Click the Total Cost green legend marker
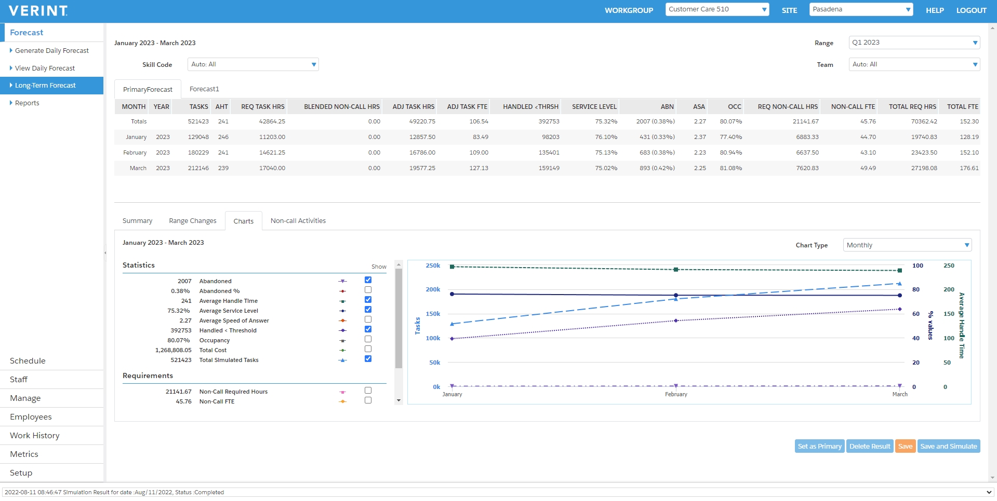Viewport: 997px width, 501px height. click(x=342, y=350)
